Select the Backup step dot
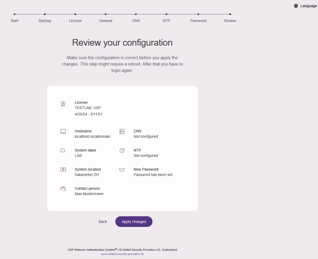This screenshot has height=259, width=318. point(45,15)
